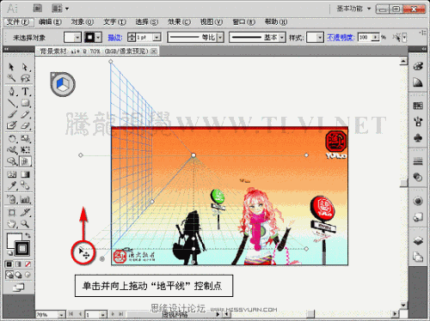
Task: Expand fill color dropdown in control bar
Action: (x=77, y=38)
